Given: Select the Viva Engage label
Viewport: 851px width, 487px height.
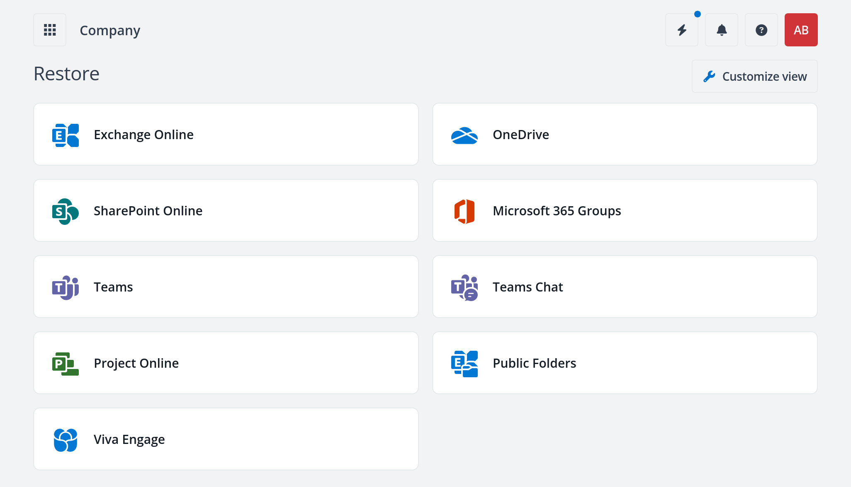Looking at the screenshot, I should 129,439.
